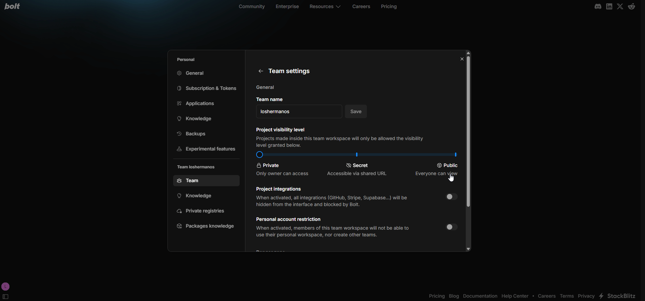Viewport: 645px width, 301px height.
Task: Click the StackBlitz lightning logo
Action: pyautogui.click(x=601, y=296)
